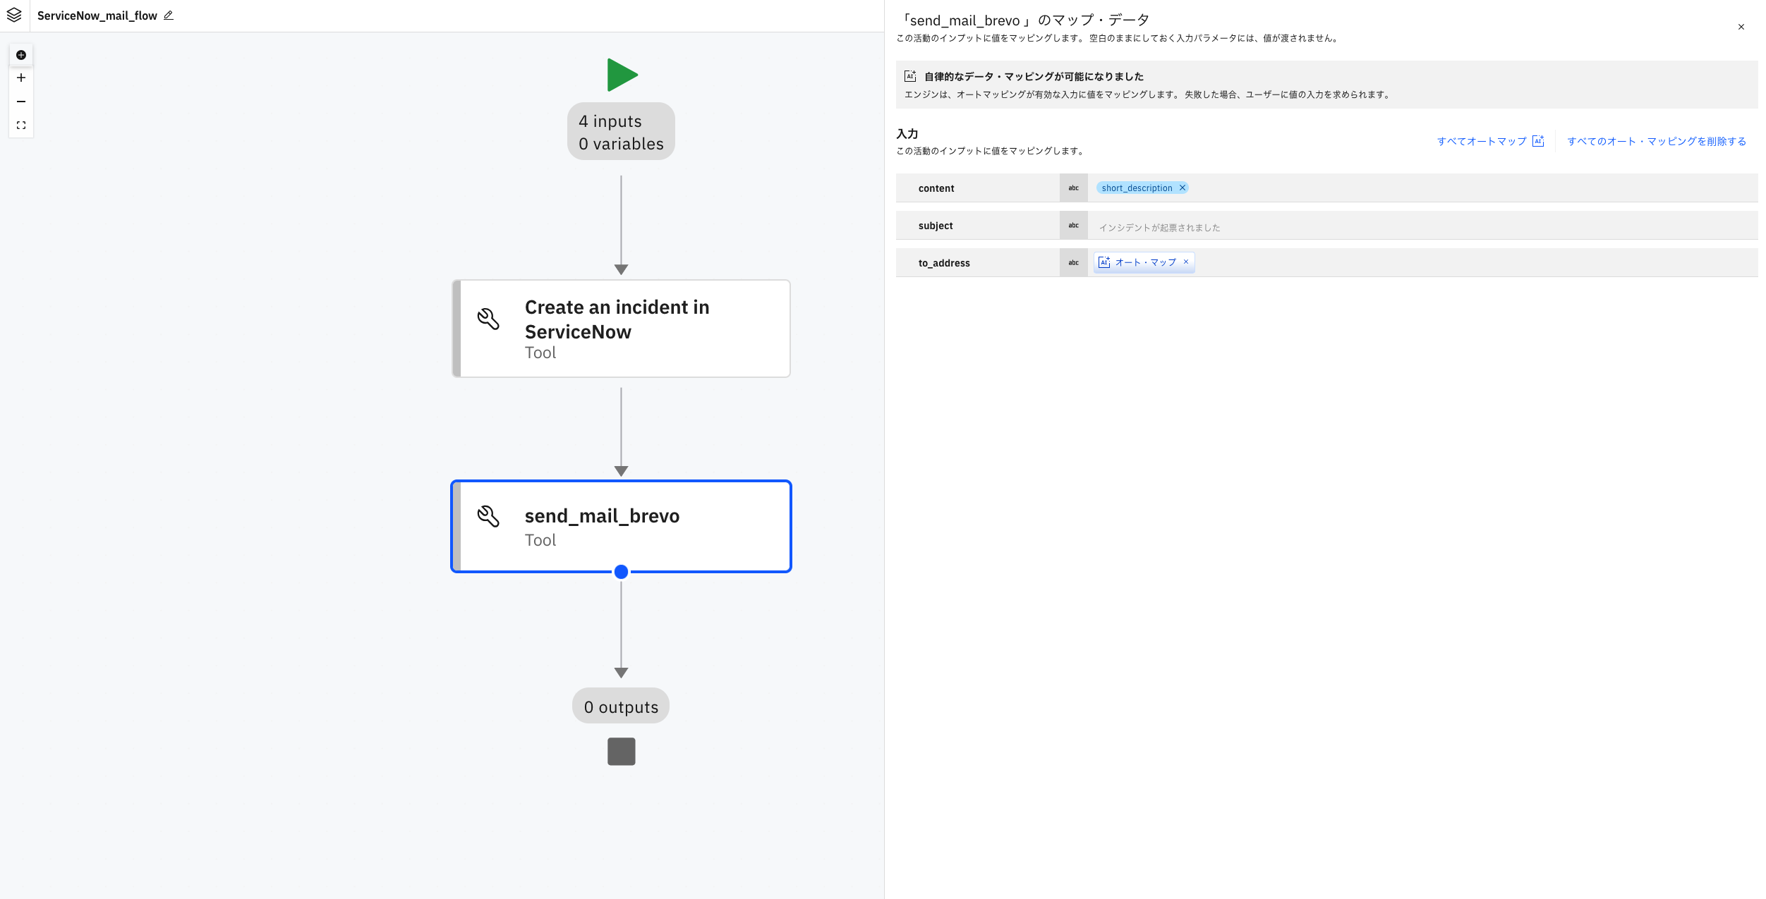The image size is (1766, 899).
Task: Fit flow to screen icon
Action: click(x=21, y=126)
